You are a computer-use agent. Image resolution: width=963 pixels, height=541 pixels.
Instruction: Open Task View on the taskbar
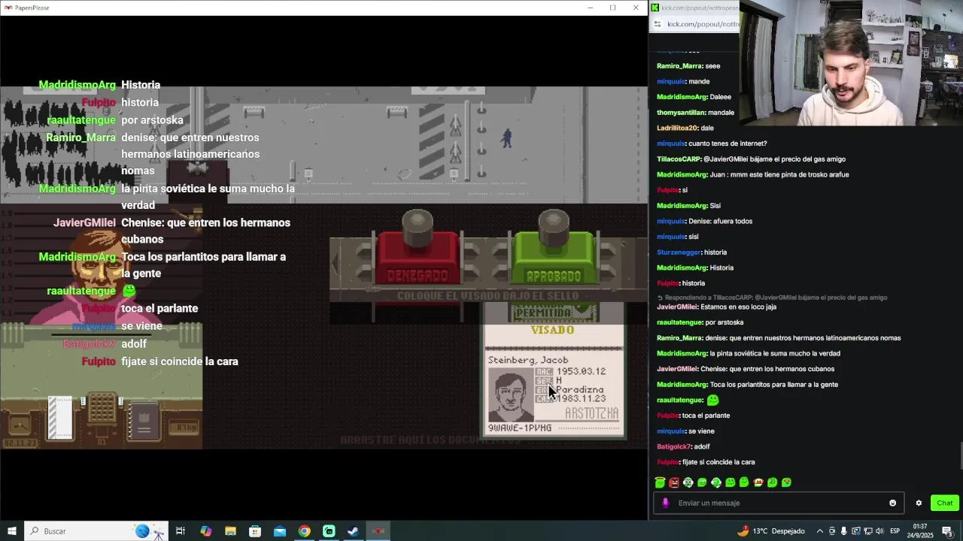tap(181, 531)
